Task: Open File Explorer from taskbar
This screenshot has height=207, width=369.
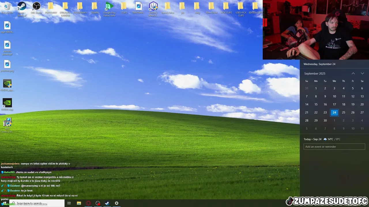Action: 79,203
